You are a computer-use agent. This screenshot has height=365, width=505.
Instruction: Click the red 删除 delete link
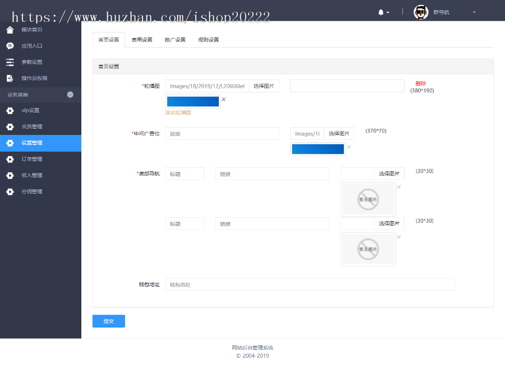(420, 82)
